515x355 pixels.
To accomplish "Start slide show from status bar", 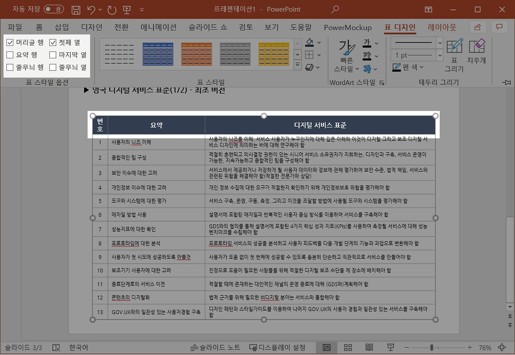I will (390, 347).
